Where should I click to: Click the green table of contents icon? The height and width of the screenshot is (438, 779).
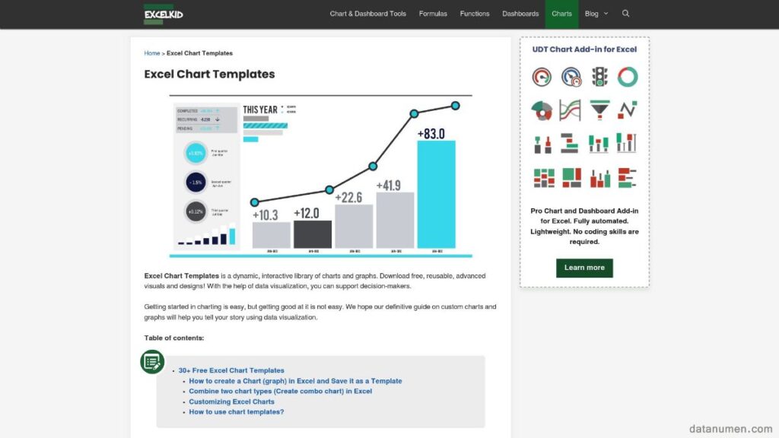point(151,363)
